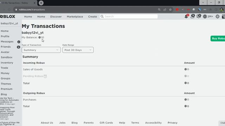The width and height of the screenshot is (225, 126).
Task: Click the Pending Robux clock icon
Action: pos(45,76)
